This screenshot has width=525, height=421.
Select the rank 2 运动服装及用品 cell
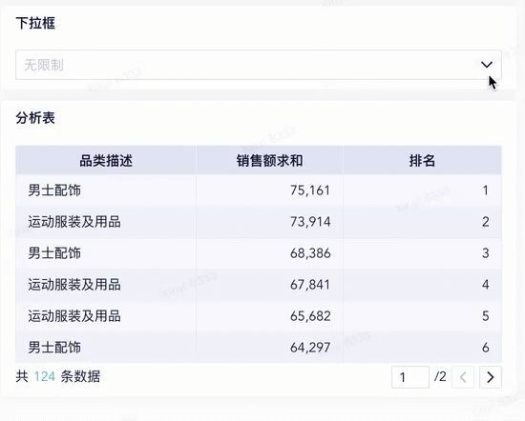(106, 222)
